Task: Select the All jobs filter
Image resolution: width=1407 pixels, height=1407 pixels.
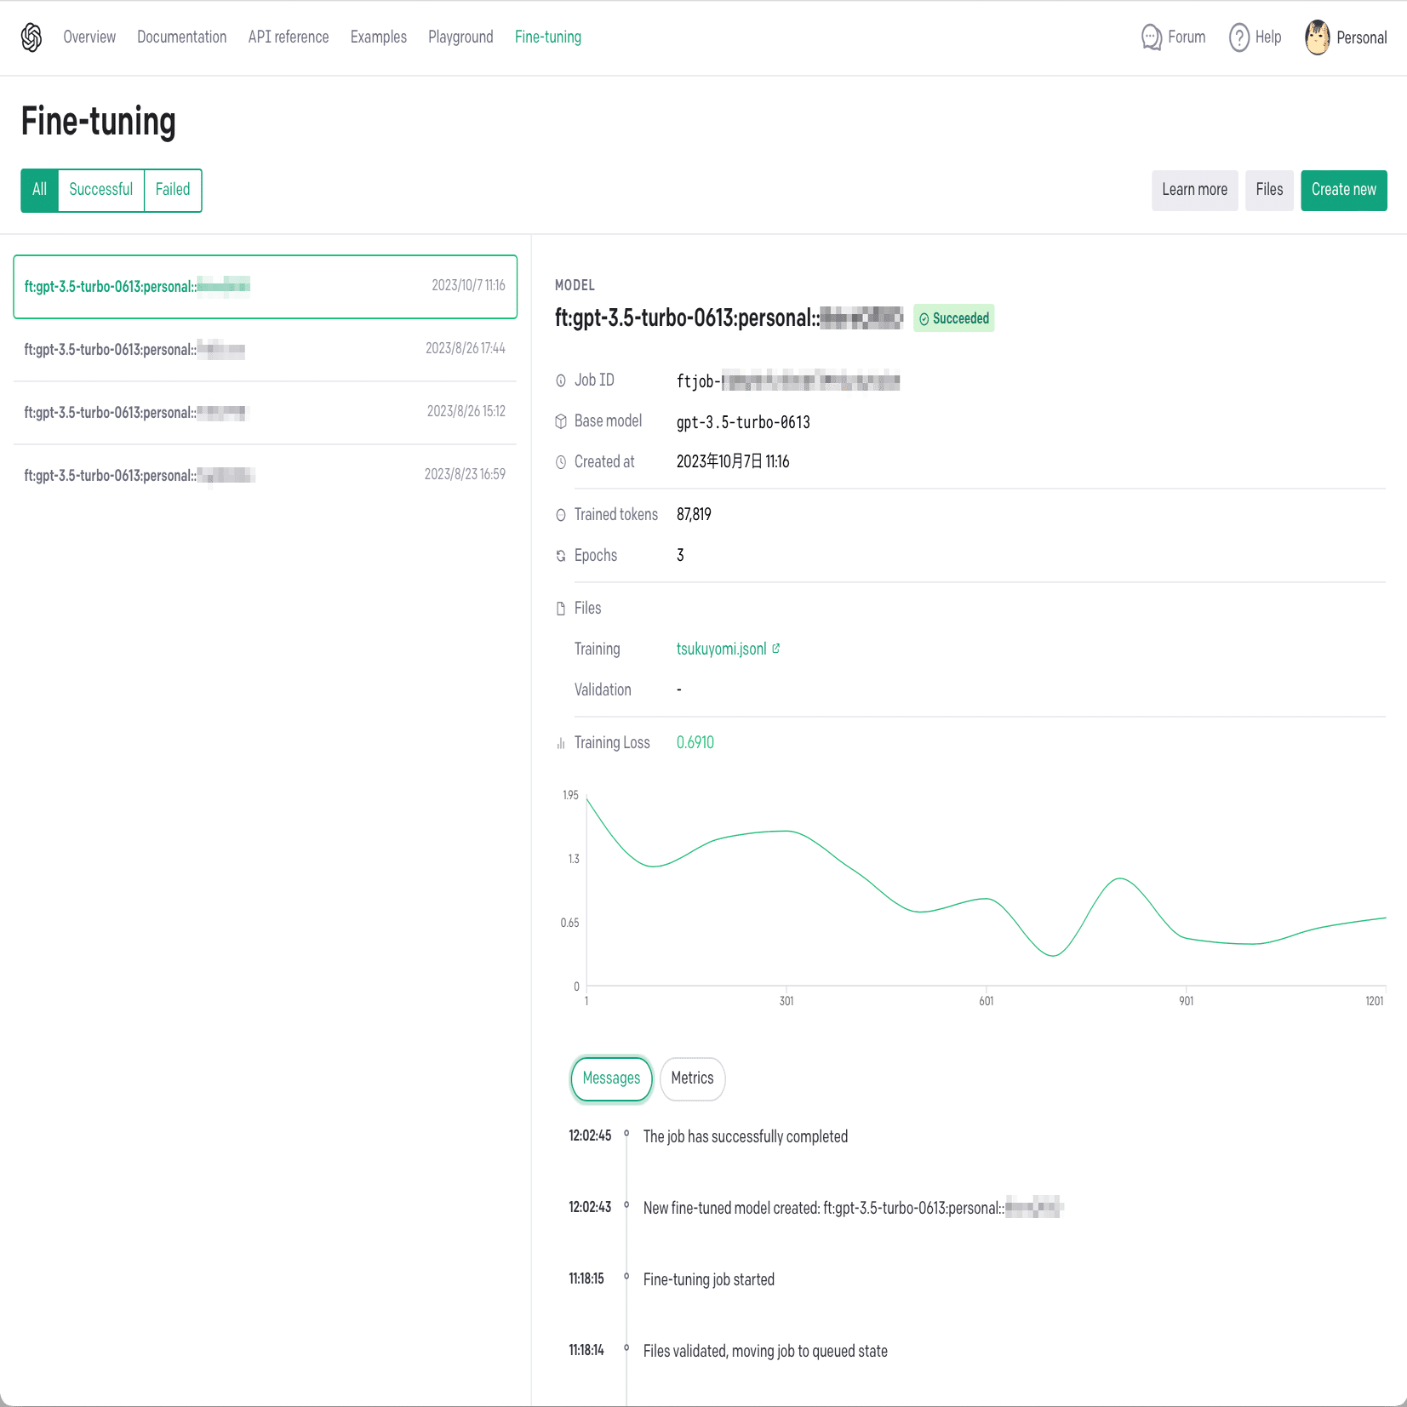Action: [x=39, y=190]
